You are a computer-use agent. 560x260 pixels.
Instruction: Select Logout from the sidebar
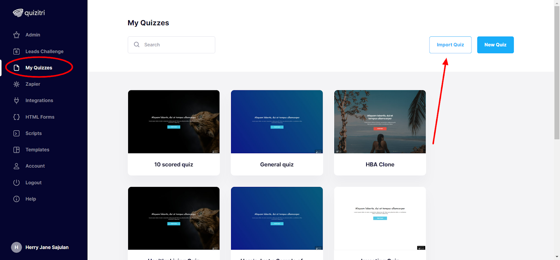click(34, 183)
